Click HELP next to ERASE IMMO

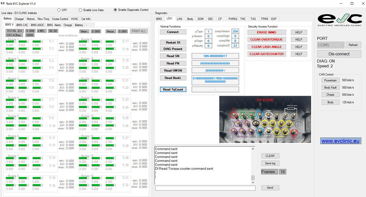pos(299,32)
